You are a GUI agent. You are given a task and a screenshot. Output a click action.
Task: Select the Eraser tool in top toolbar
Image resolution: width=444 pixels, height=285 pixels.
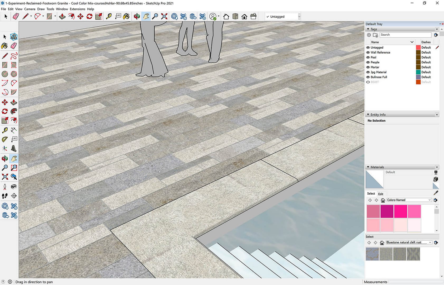[x=16, y=17]
